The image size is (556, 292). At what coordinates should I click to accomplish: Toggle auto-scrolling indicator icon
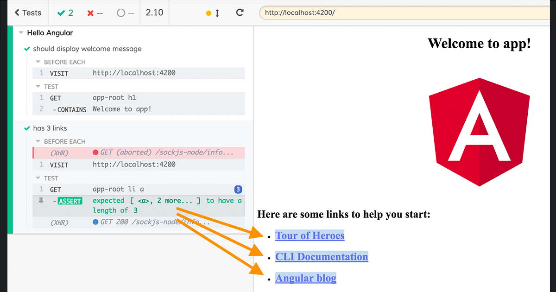tap(213, 13)
